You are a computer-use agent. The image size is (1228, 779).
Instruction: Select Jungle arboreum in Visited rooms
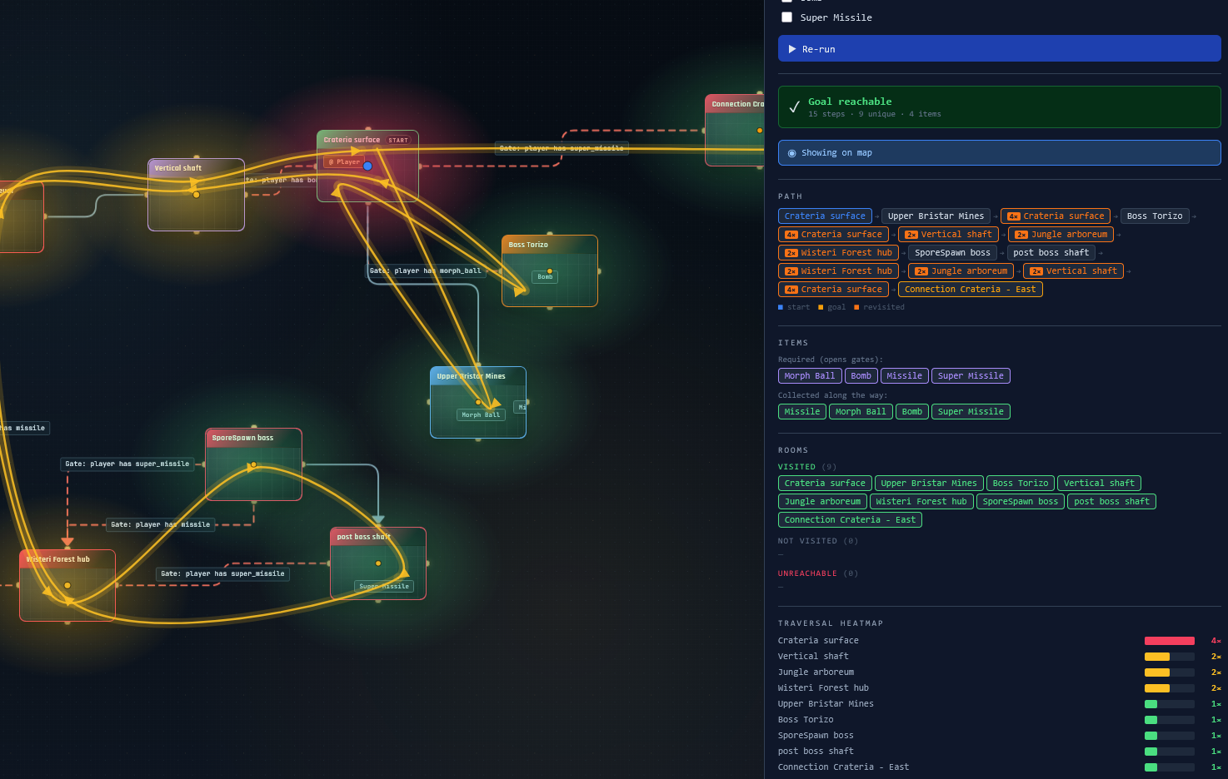pos(822,501)
